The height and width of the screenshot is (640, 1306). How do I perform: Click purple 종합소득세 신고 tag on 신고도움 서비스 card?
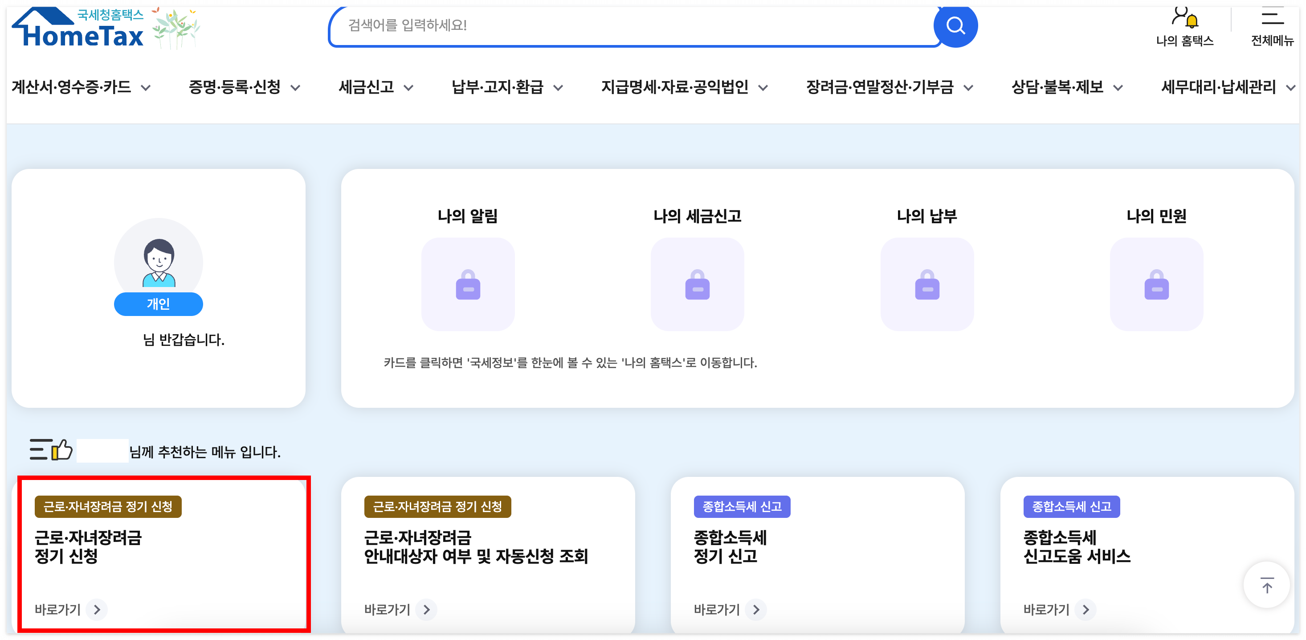[1071, 506]
